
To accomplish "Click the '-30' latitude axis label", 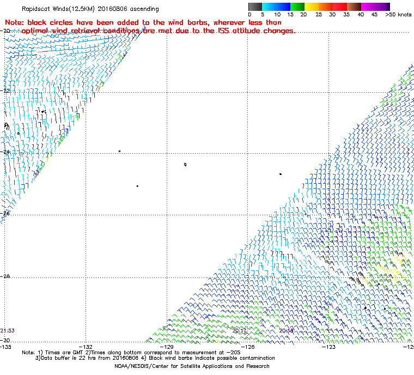I will 5,340.
